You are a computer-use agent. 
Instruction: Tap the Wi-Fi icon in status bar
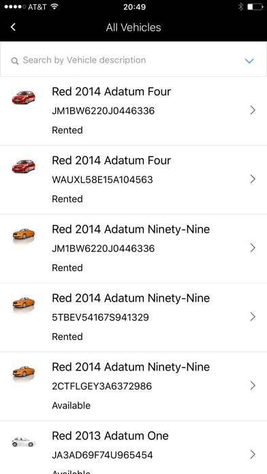click(x=54, y=7)
